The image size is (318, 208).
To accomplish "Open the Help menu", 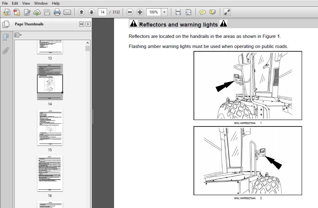I will click(56, 3).
